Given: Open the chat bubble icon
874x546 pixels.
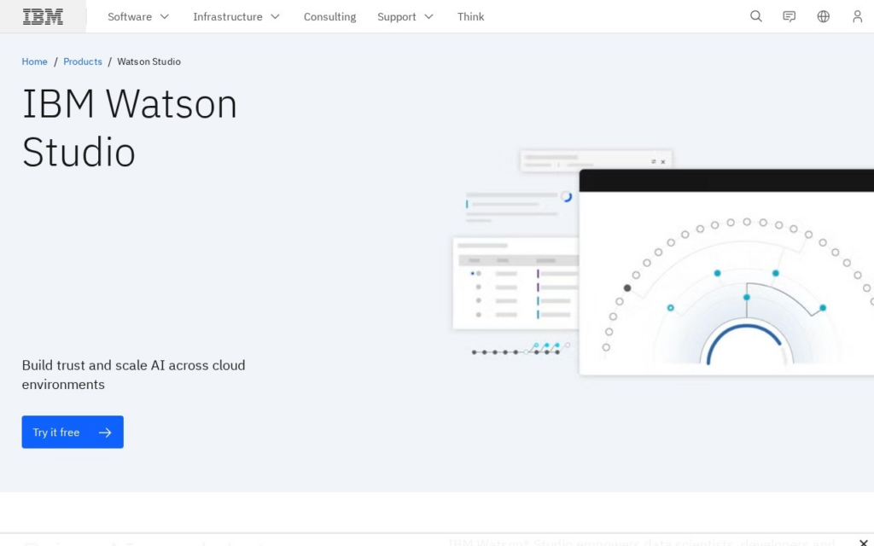Looking at the screenshot, I should click(789, 16).
